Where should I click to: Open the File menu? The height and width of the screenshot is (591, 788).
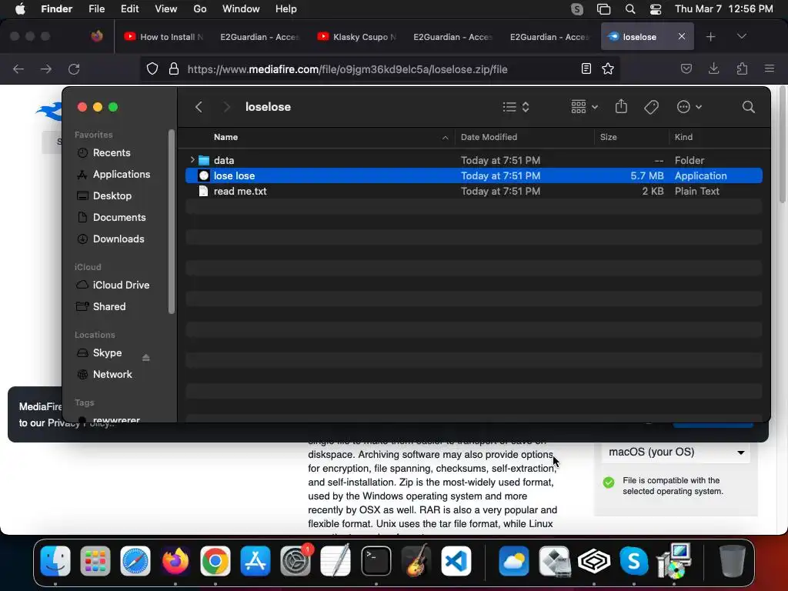[x=96, y=9]
